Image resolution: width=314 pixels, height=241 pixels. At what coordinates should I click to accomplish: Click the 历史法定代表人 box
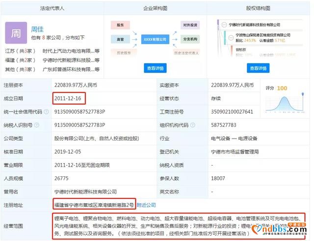186,53
